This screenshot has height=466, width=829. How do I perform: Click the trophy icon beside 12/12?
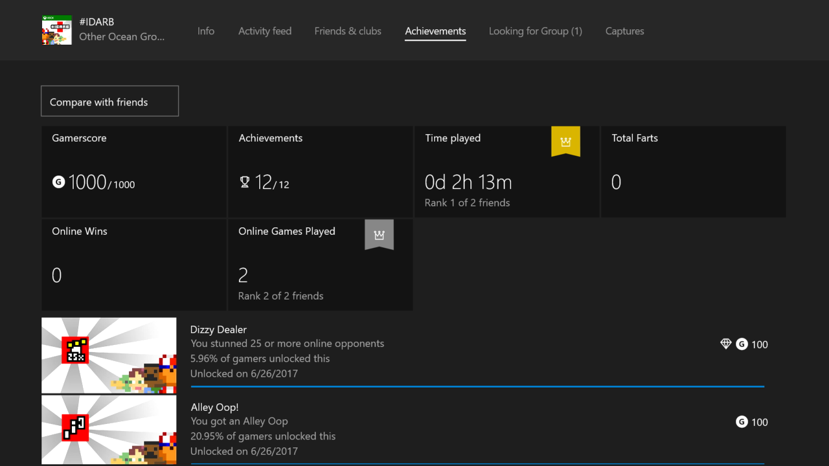tap(245, 183)
